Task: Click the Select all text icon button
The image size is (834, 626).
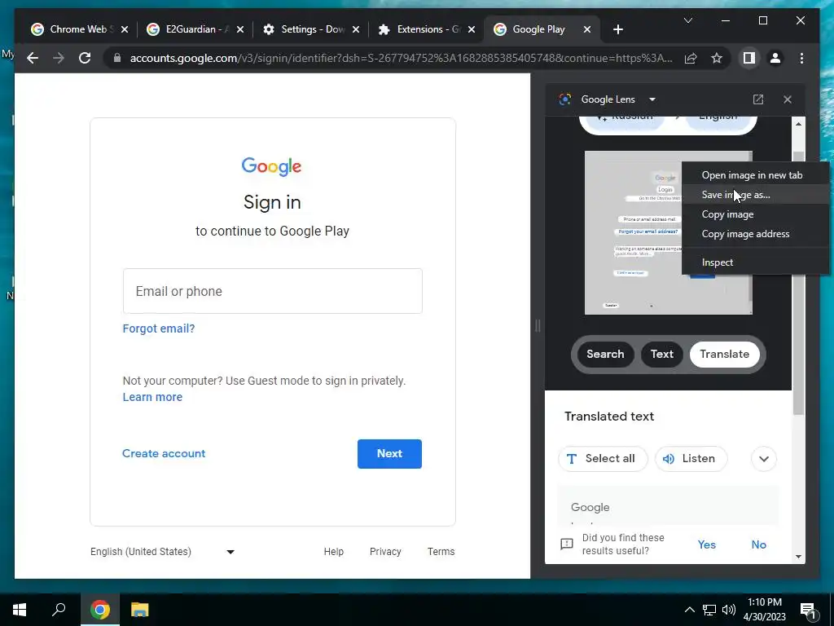Action: [x=603, y=458]
